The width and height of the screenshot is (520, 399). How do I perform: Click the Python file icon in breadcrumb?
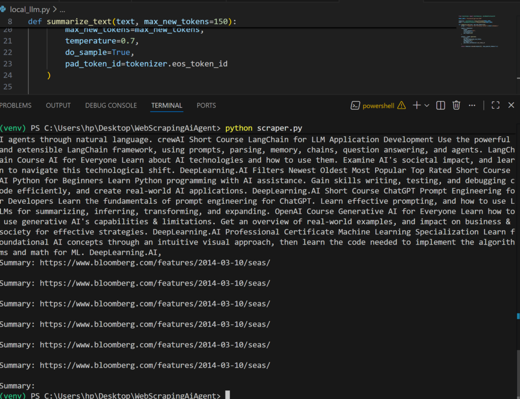(3, 9)
